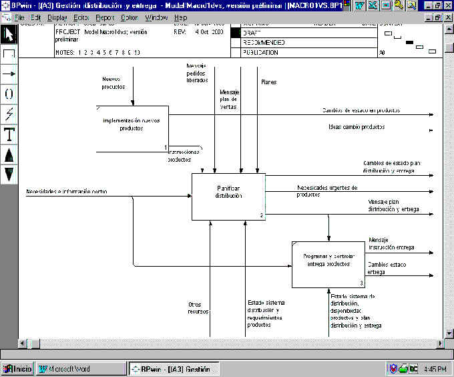Restore the inner diagram window
This screenshot has width=454, height=377.
pos(437,17)
